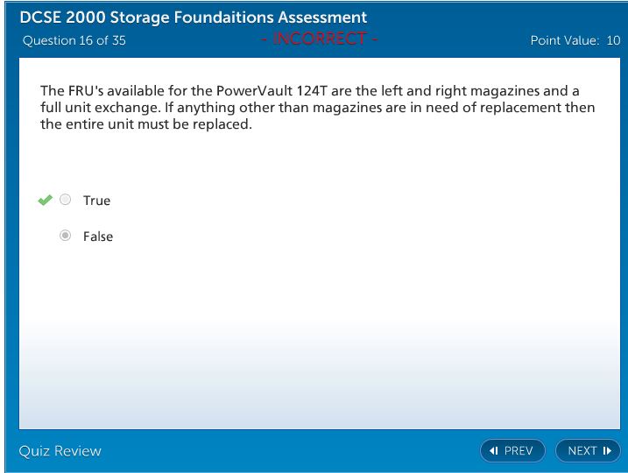The image size is (628, 473).
Task: Select the False radio button
Action: coord(65,236)
